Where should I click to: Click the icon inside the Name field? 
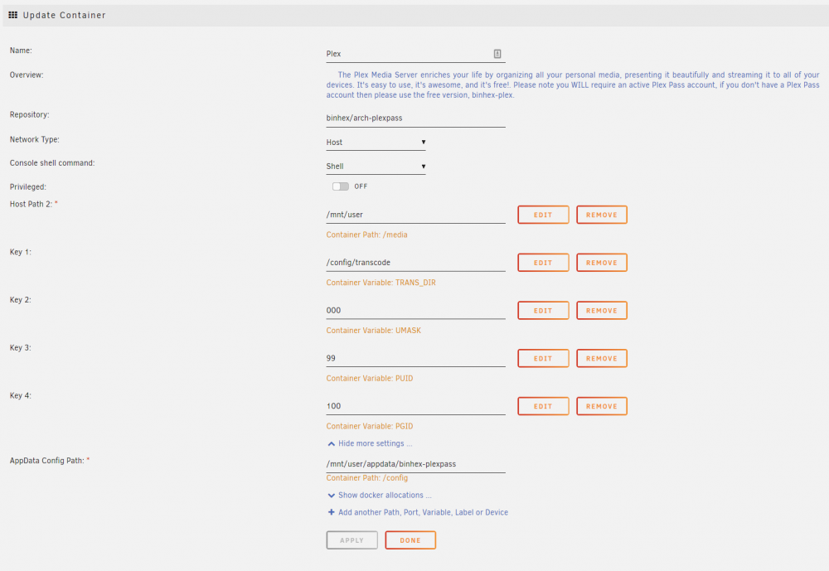497,54
